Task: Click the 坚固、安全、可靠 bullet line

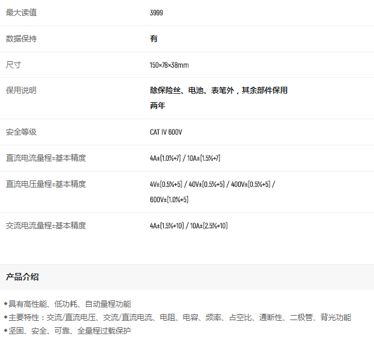Action: pos(68,331)
